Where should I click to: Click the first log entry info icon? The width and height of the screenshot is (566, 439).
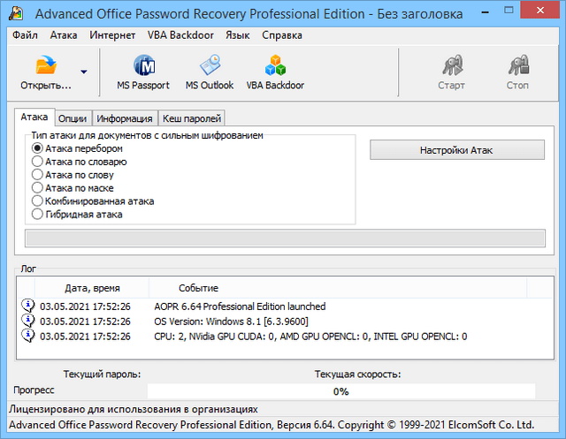[27, 307]
